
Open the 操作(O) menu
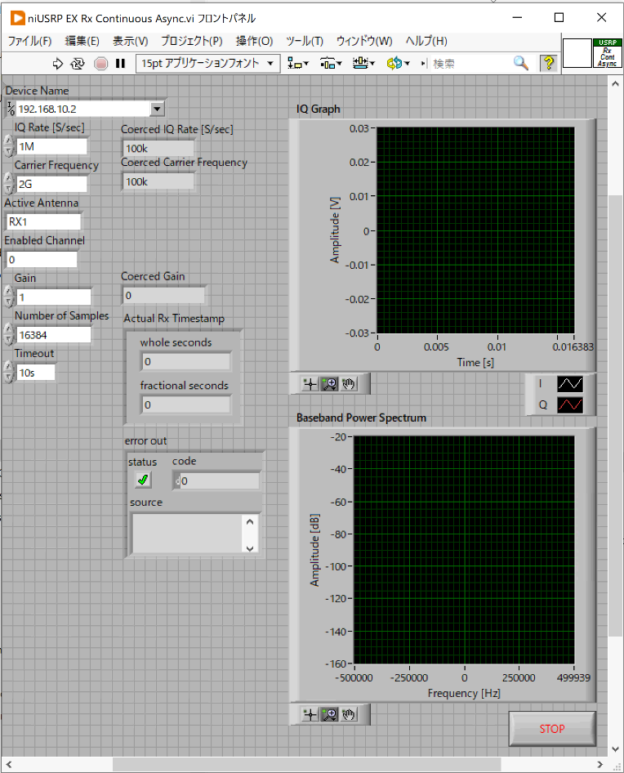(254, 41)
